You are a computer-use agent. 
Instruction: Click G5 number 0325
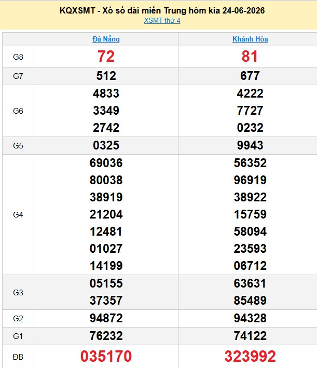[x=106, y=145]
